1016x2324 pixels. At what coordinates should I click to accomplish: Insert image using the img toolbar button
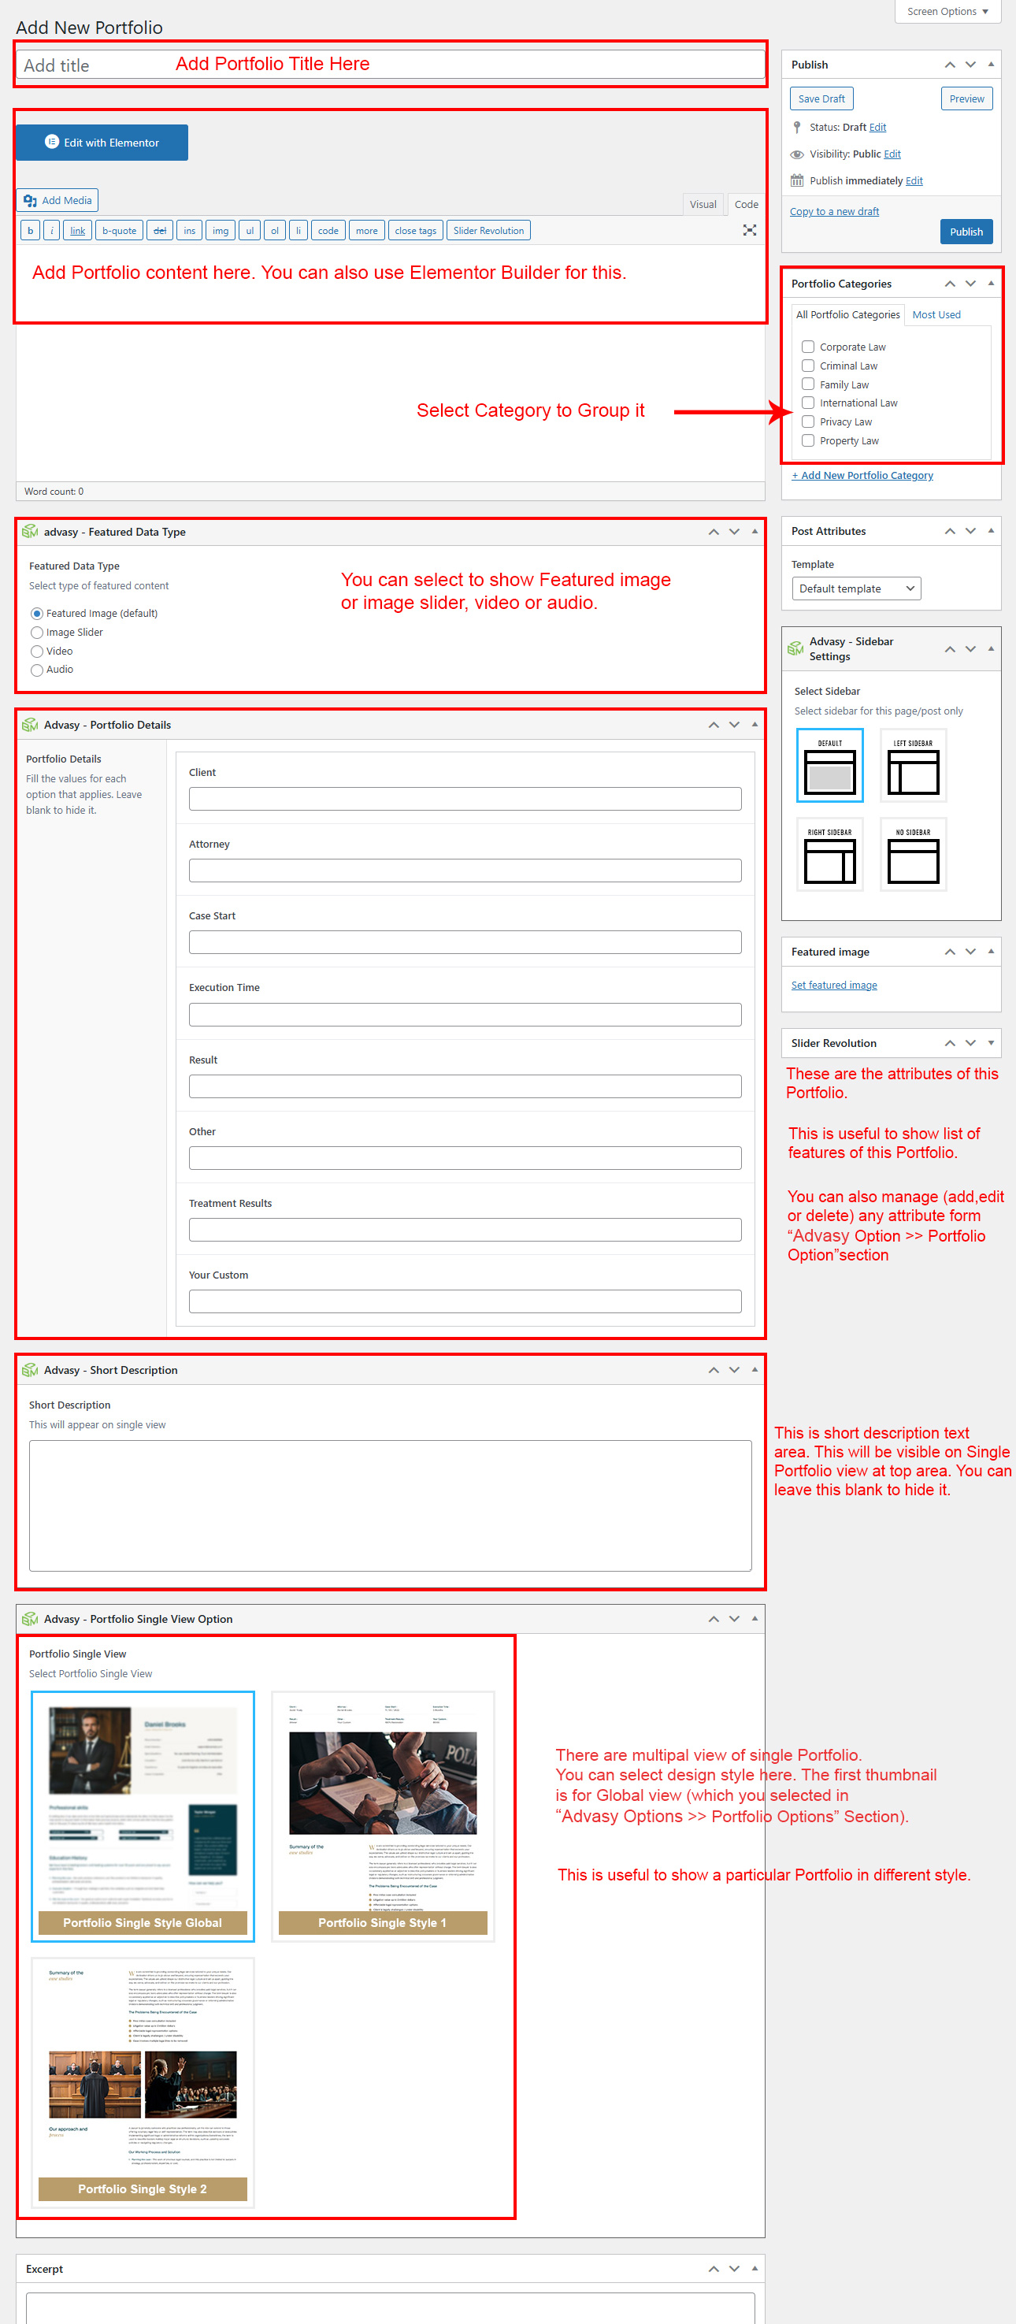tap(221, 231)
